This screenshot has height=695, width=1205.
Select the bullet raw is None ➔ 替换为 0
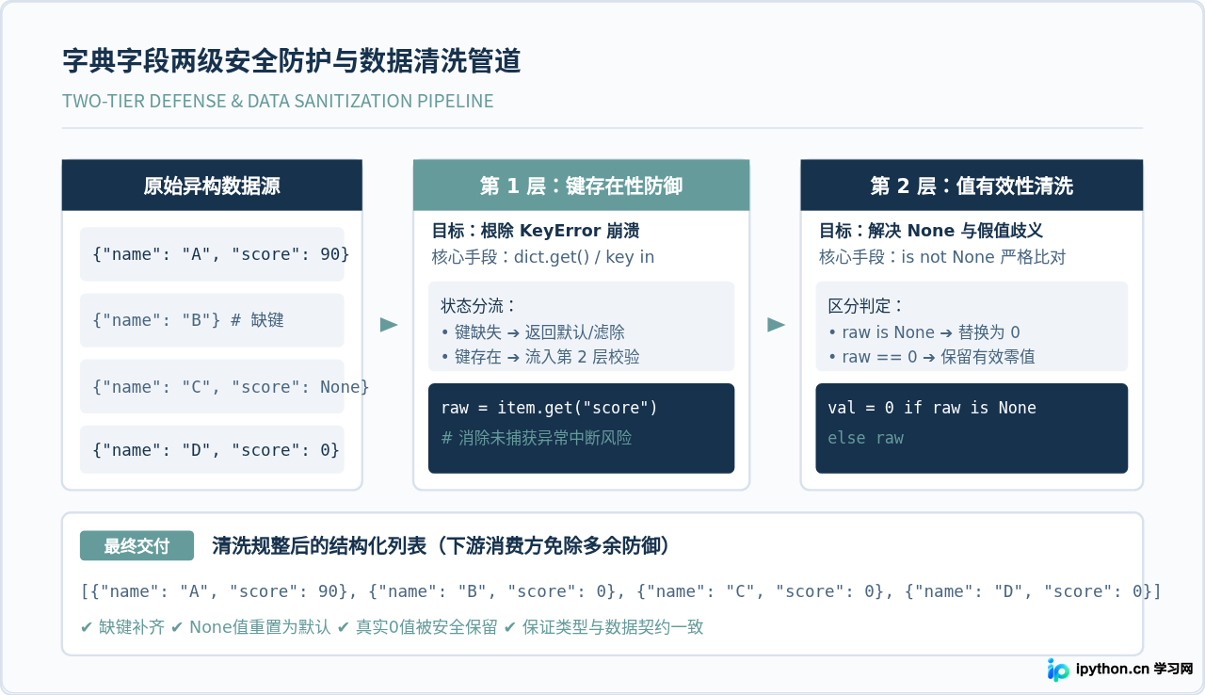[x=924, y=332]
